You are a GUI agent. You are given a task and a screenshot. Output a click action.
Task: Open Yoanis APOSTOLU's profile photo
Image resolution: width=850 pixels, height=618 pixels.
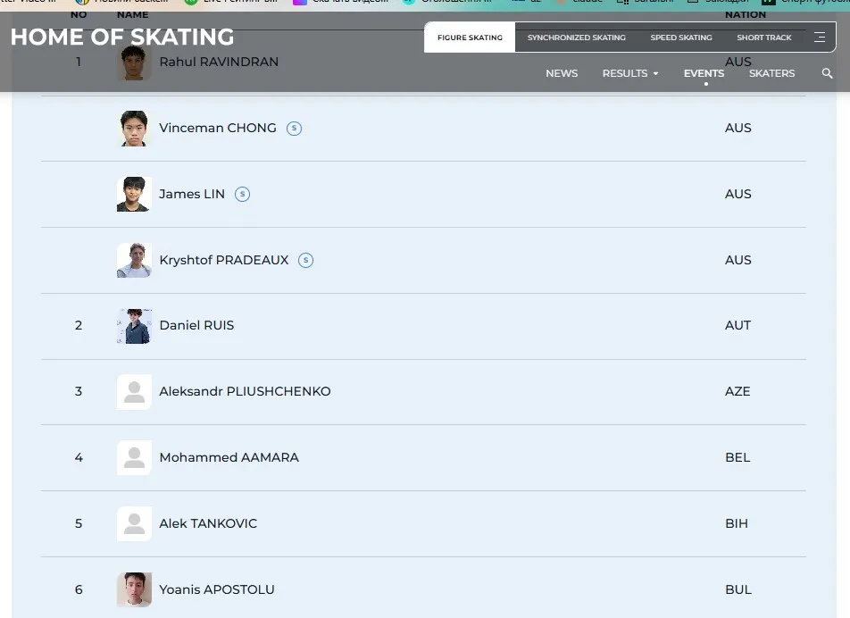(x=134, y=589)
